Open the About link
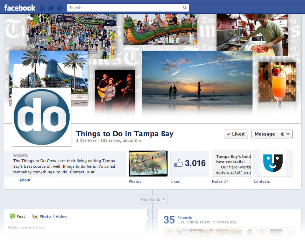 tap(25, 180)
